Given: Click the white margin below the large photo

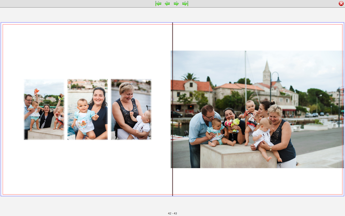Looking at the screenshot, I should (x=257, y=181).
